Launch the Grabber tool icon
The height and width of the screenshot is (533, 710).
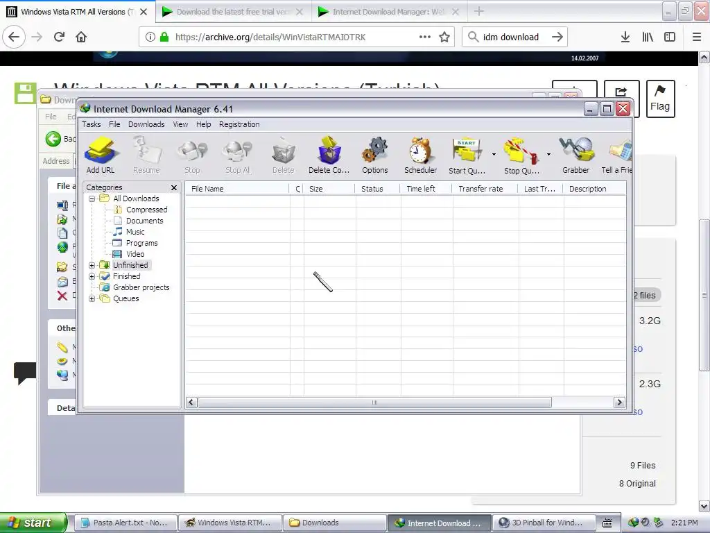pos(576,155)
